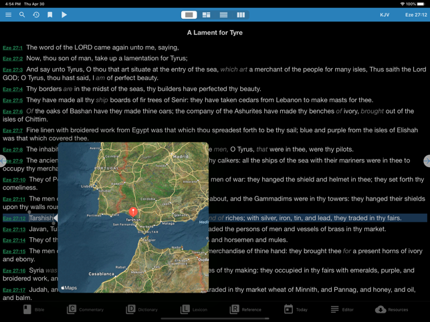The width and height of the screenshot is (430, 322).
Task: Open verse link Eze 27:11
Action: pyautogui.click(x=14, y=199)
